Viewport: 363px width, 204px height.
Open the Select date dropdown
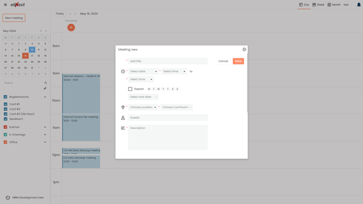click(x=143, y=71)
